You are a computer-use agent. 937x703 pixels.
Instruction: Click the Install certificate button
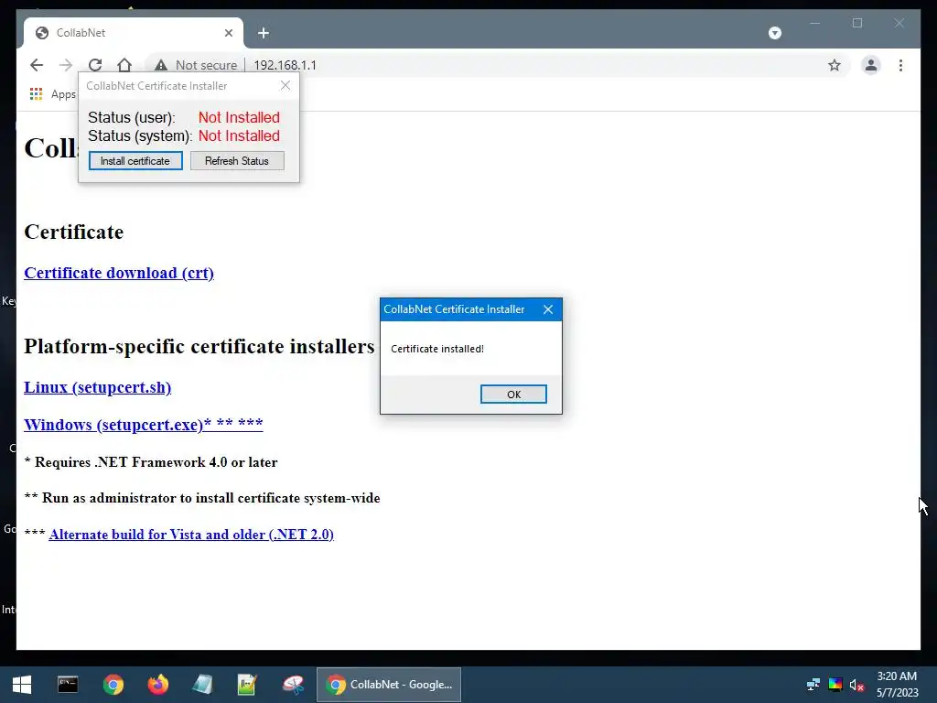[x=135, y=161]
